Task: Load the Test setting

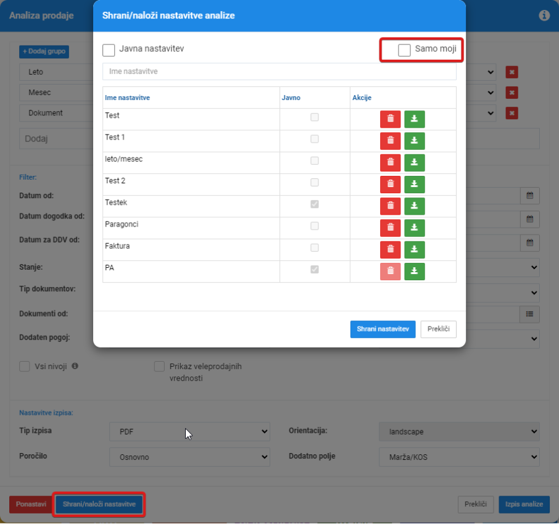Action: point(414,119)
